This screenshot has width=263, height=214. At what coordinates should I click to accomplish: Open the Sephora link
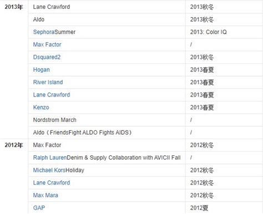pyautogui.click(x=44, y=32)
